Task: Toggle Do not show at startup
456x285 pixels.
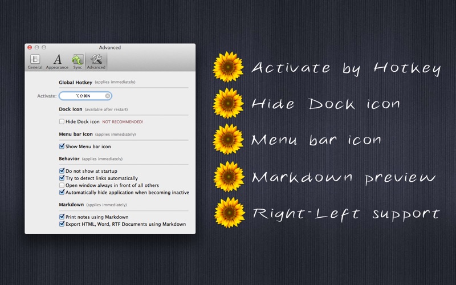Action: (x=62, y=170)
